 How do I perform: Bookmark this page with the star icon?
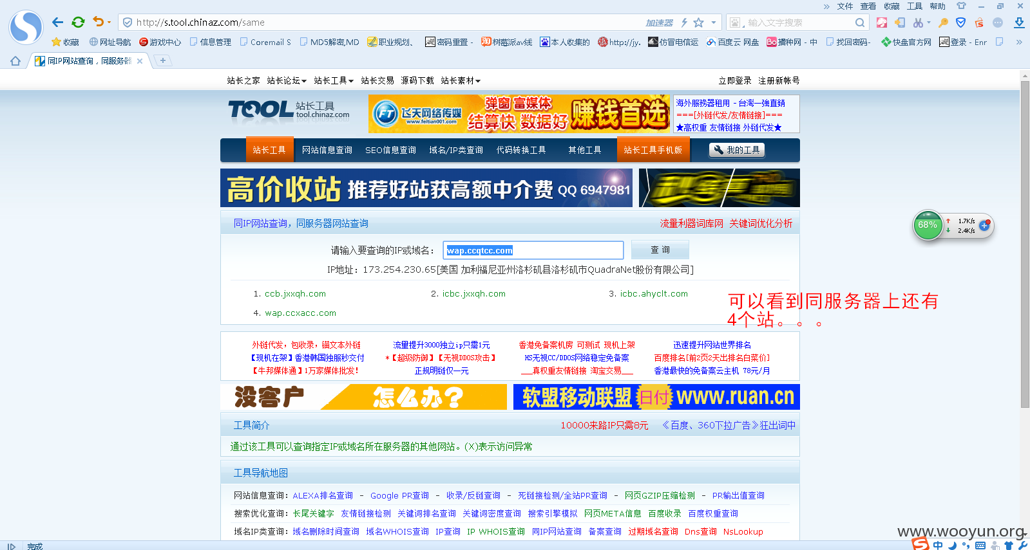click(699, 23)
